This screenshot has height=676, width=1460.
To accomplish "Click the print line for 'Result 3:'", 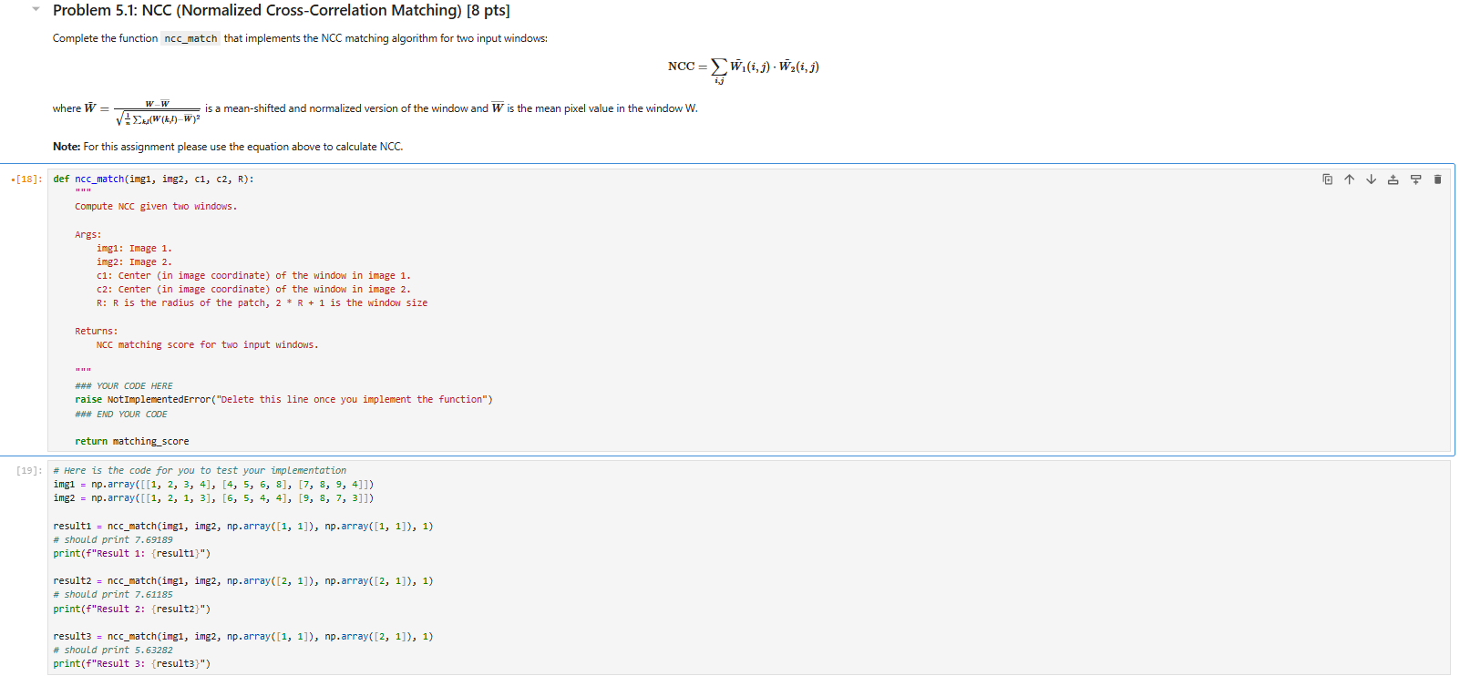I will (x=131, y=664).
